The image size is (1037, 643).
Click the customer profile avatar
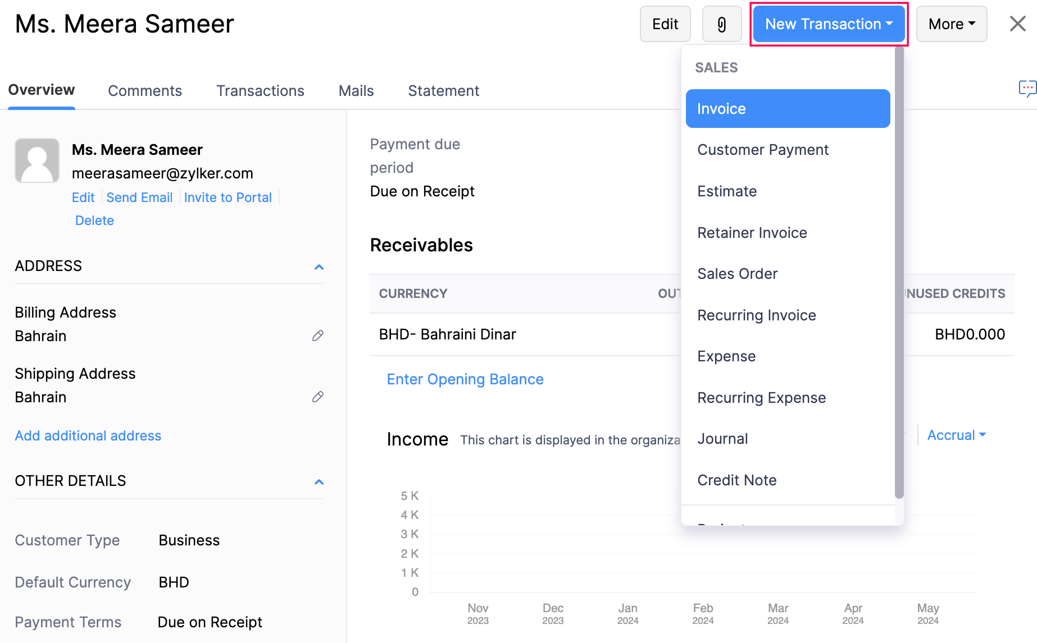37,160
